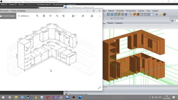This screenshot has height=100, width=178.
Task: Select the line drawing tool
Action: coord(108,19)
